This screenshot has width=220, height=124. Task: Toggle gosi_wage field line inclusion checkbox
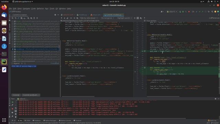pos(145,51)
